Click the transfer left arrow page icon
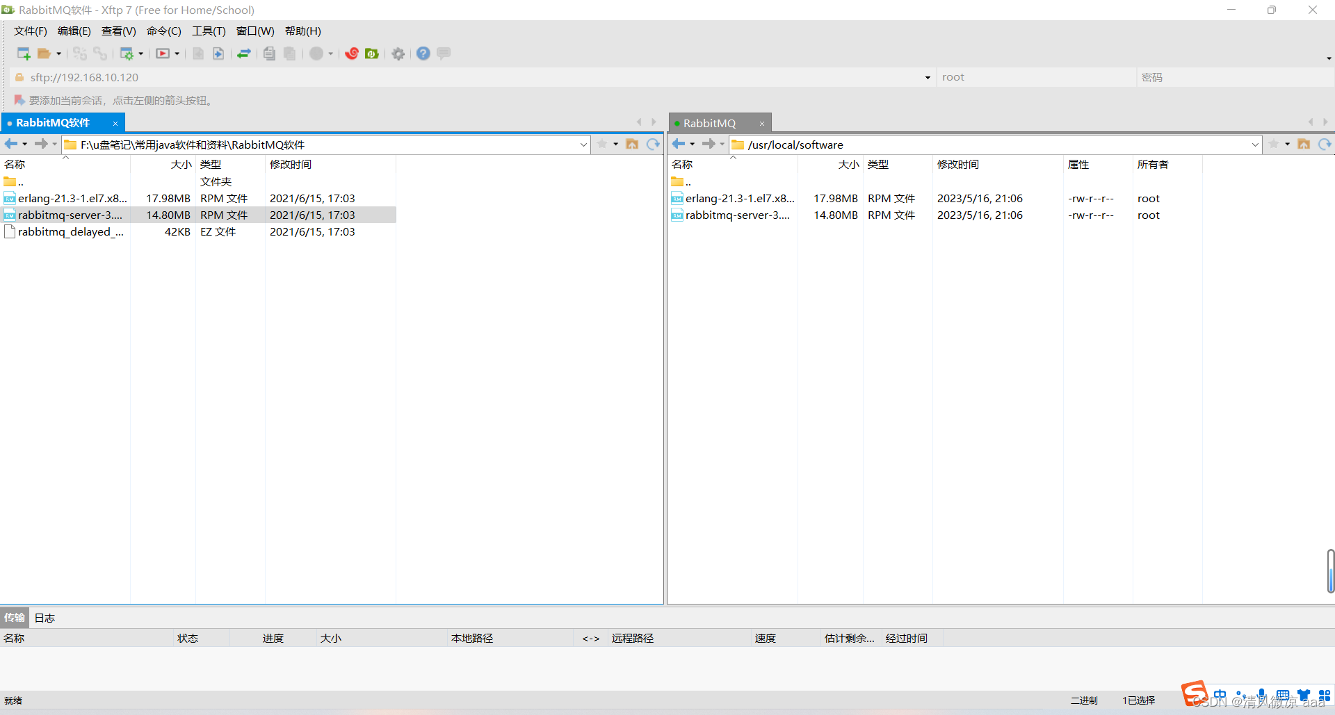Viewport: 1335px width, 715px height. coord(198,54)
